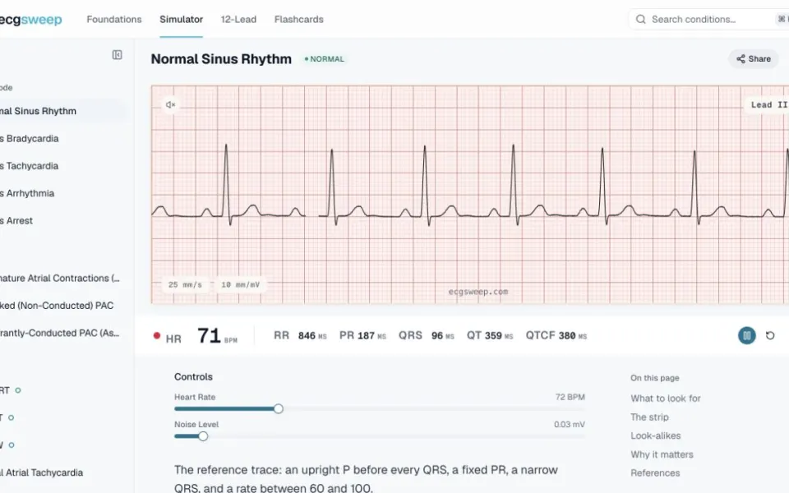Jump to References section
This screenshot has height=493, width=789.
[655, 473]
